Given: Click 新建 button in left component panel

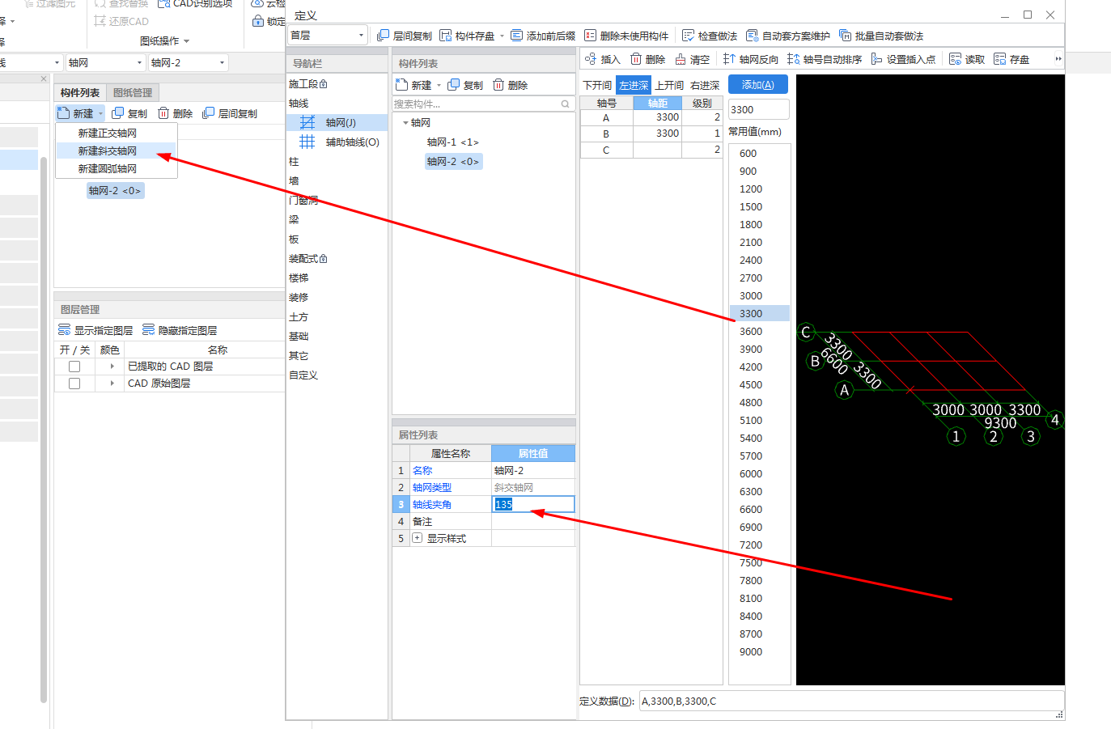Looking at the screenshot, I should point(76,113).
